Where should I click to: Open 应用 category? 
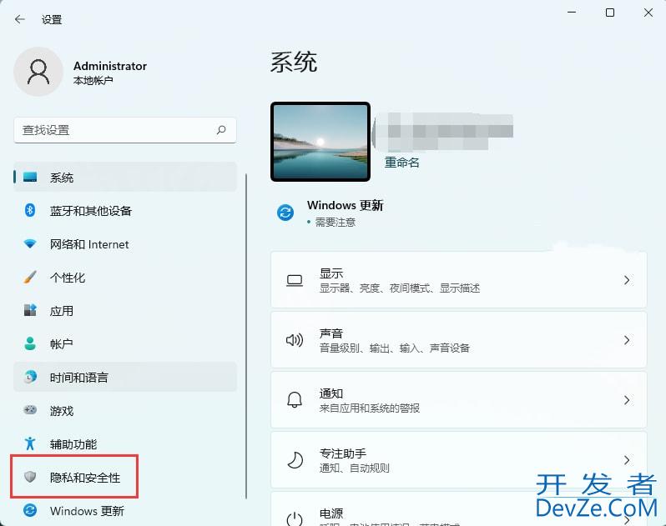click(125, 310)
